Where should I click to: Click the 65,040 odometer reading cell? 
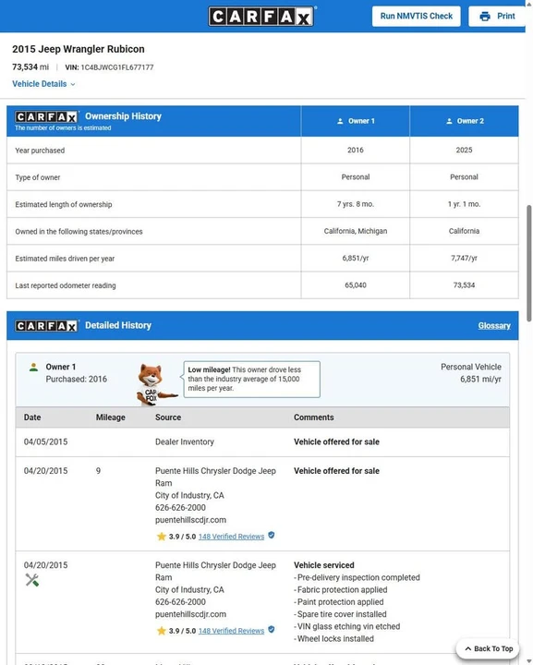pos(356,285)
